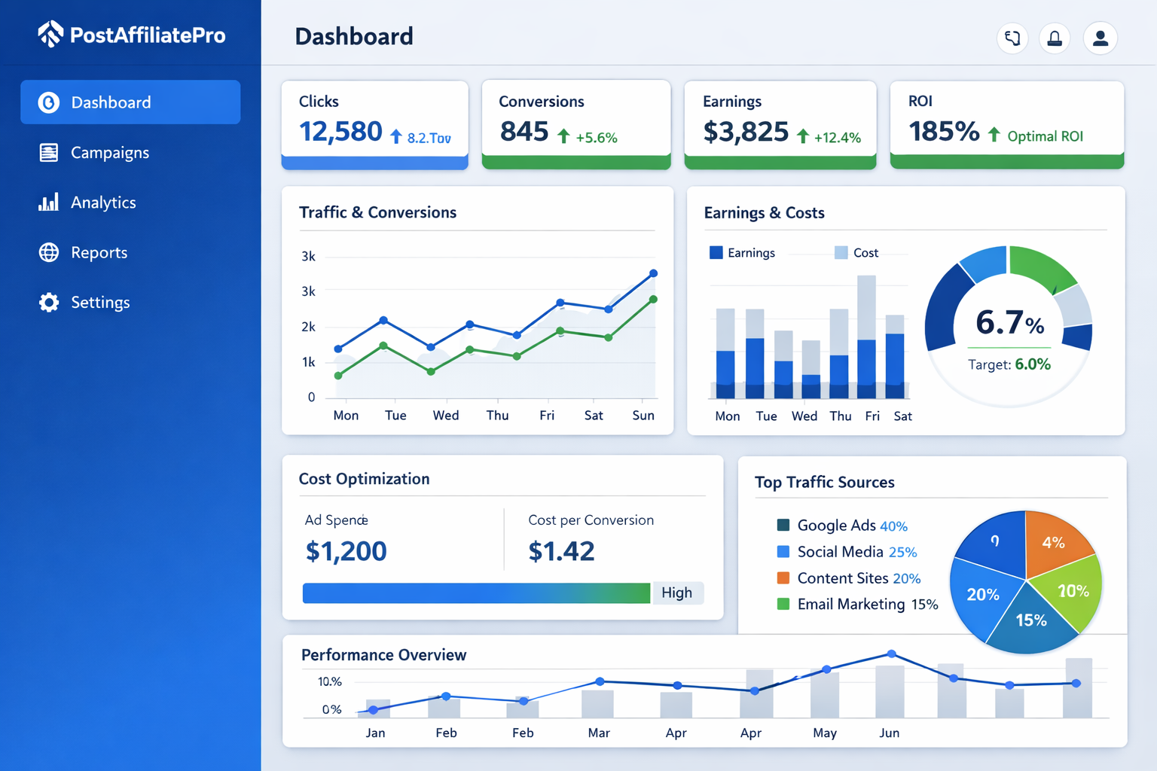Open the user profile icon
Image resolution: width=1157 pixels, height=771 pixels.
(x=1100, y=38)
